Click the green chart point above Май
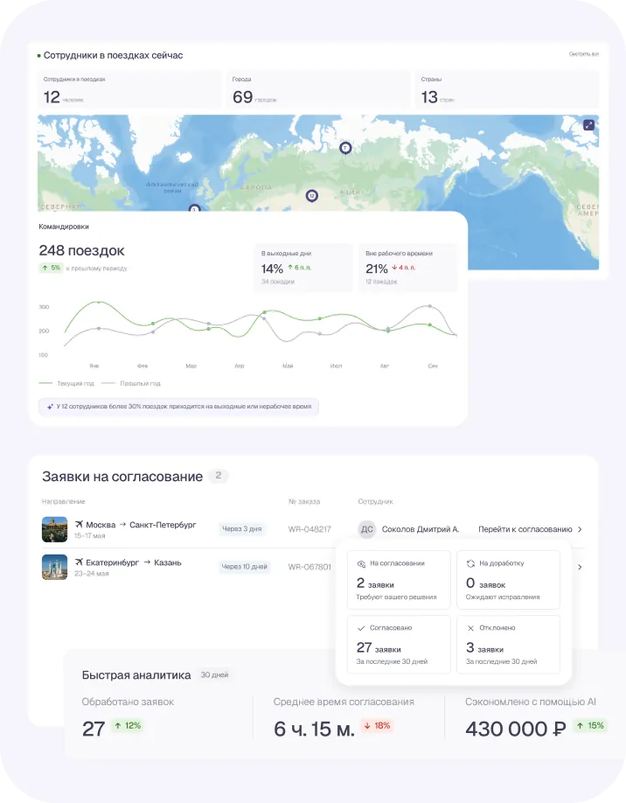This screenshot has width=626, height=803. (265, 312)
